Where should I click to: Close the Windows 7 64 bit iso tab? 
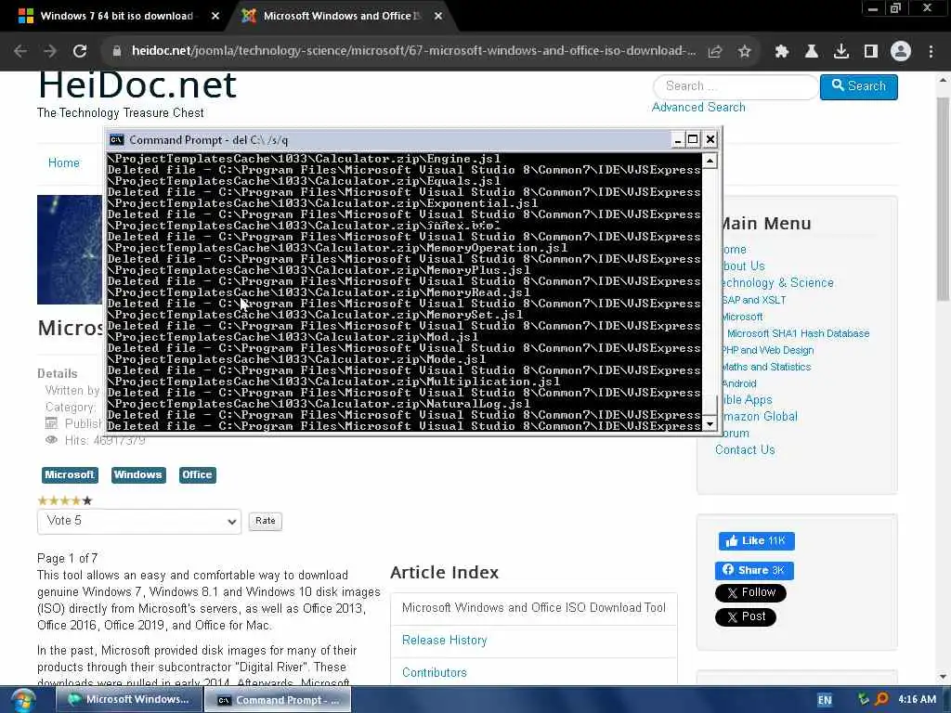[215, 17]
